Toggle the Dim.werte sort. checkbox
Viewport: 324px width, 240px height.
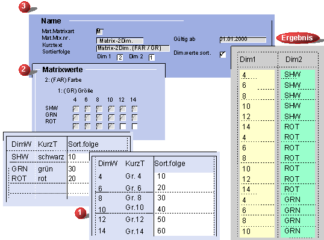tap(223, 55)
